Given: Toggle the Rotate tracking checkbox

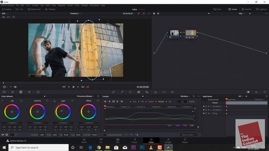Looking at the screenshot, I should coord(156,102).
